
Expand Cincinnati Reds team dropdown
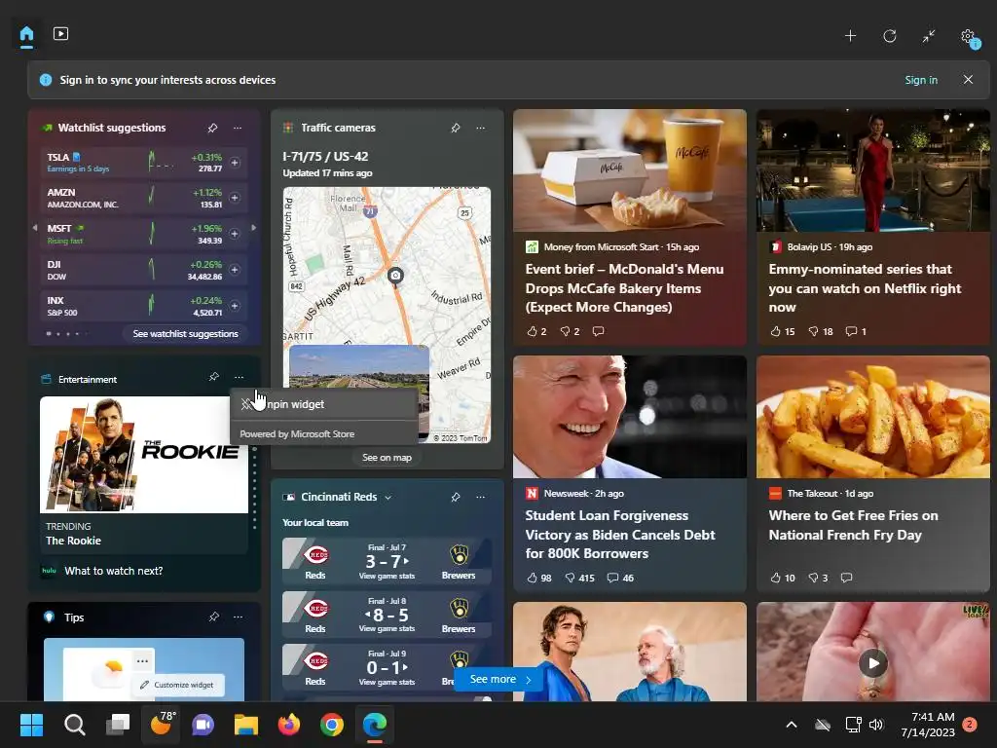(388, 498)
